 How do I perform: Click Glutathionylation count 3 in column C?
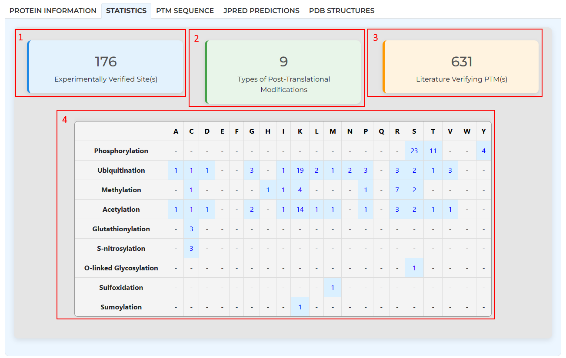pos(191,229)
